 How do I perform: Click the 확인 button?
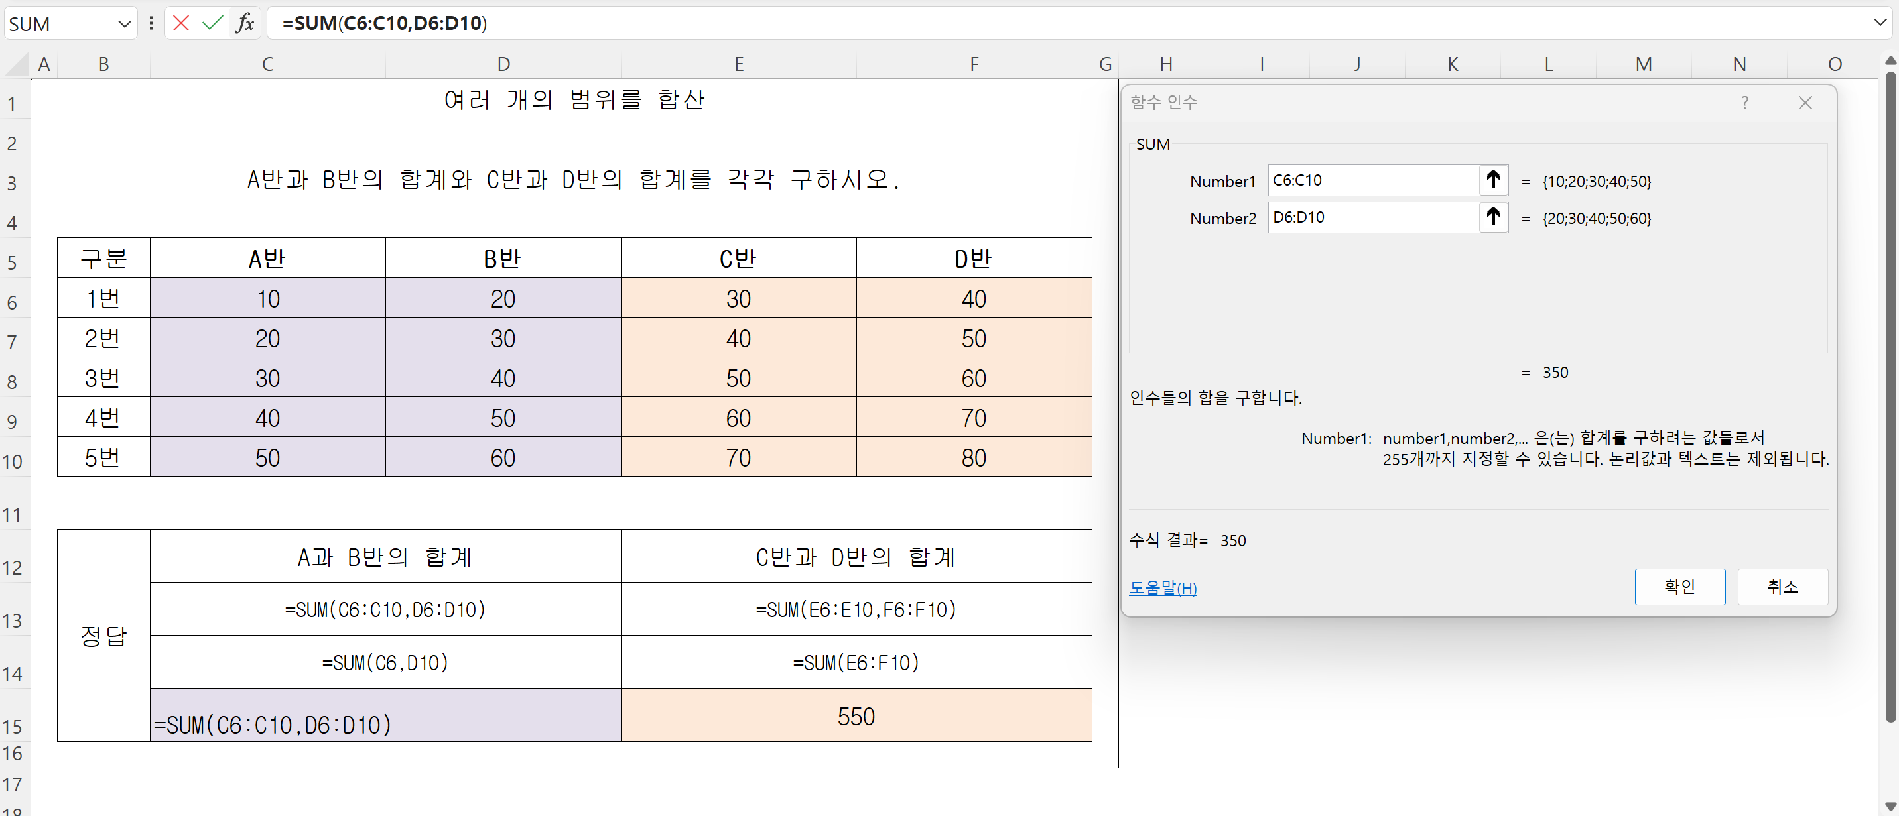pyautogui.click(x=1679, y=586)
